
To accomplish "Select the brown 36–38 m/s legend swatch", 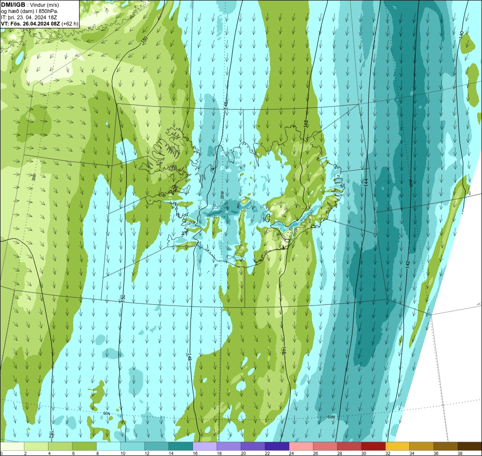I will (446, 446).
